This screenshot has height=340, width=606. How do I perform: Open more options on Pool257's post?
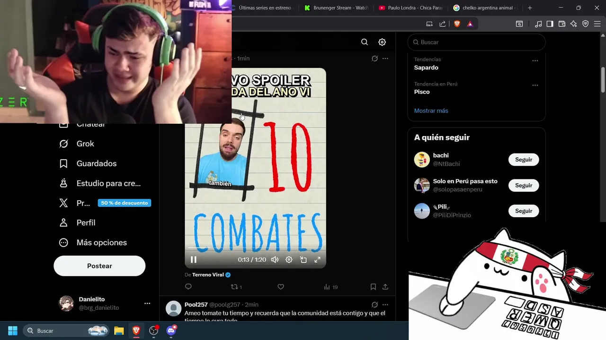coord(385,305)
